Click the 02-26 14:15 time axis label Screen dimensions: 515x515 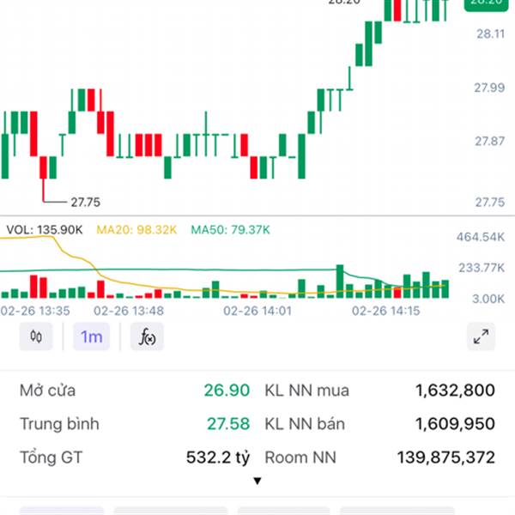click(x=386, y=311)
